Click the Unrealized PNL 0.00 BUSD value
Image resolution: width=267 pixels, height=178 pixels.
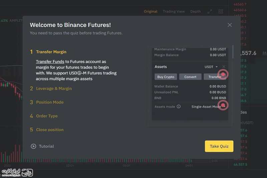218,92
